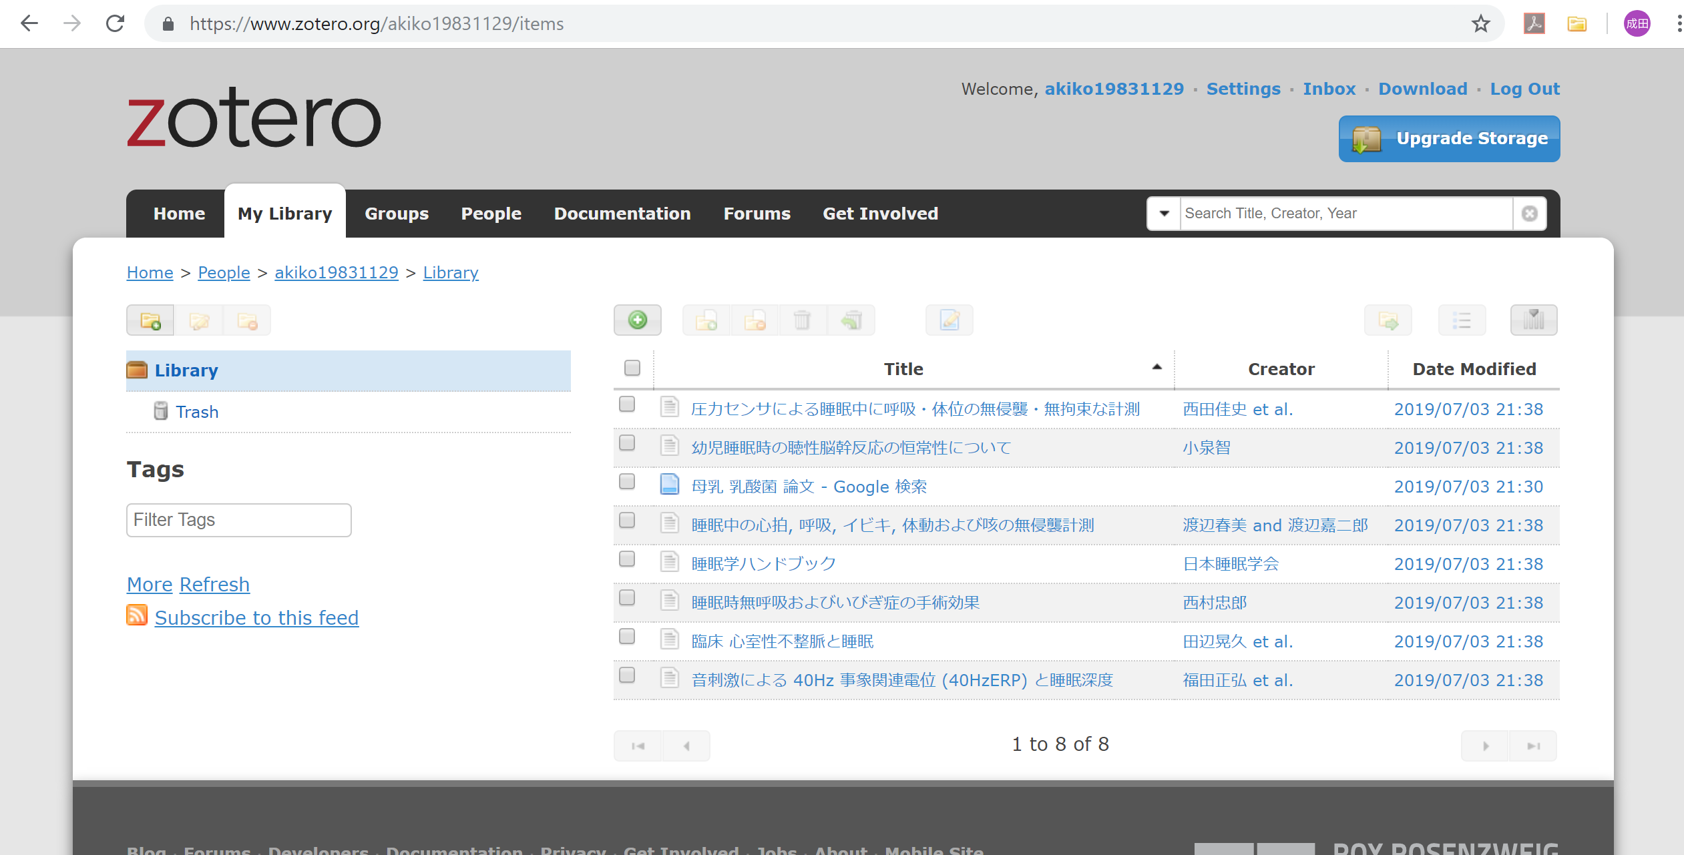Click akiko19831129 in the breadcrumb

(336, 272)
